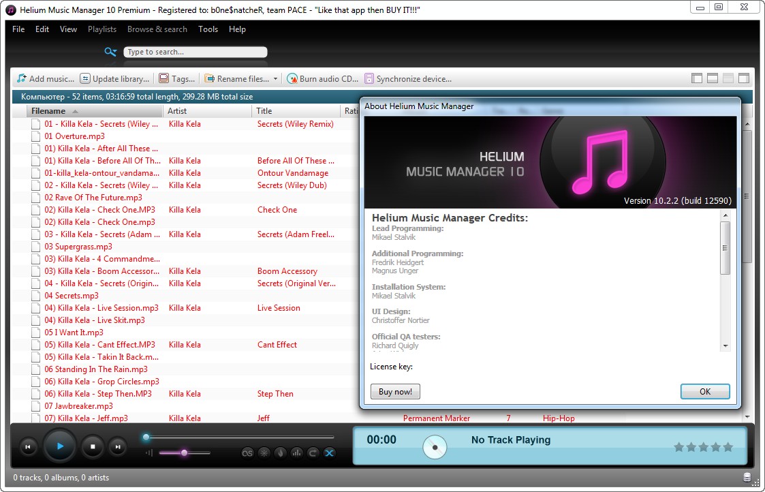Toggle the bottom panel layout icon

pyautogui.click(x=713, y=78)
